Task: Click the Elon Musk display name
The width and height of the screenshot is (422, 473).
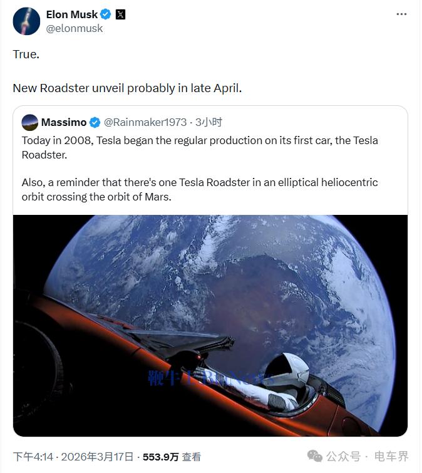Action: click(72, 14)
